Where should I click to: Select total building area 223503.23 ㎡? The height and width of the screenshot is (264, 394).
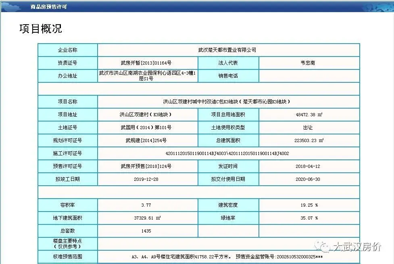[309, 140]
